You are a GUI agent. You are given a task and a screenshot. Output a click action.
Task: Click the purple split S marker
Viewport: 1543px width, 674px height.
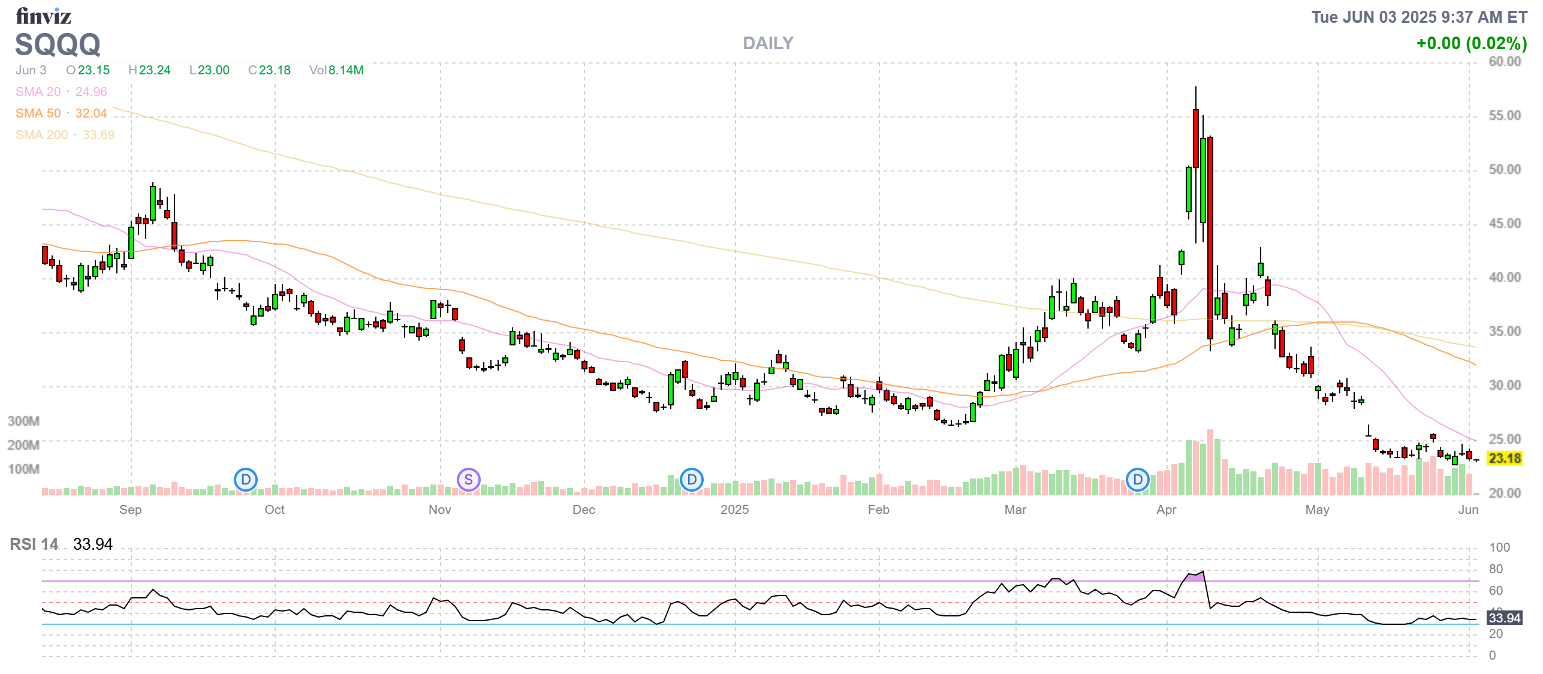tap(469, 480)
